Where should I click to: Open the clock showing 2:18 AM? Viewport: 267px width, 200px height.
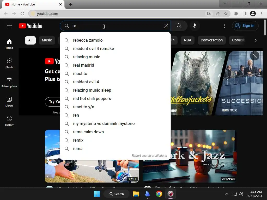click(x=255, y=194)
